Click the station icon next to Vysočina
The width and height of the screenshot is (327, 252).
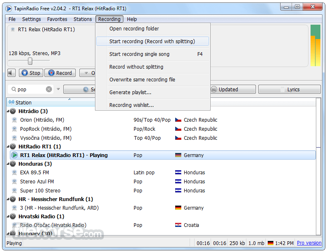click(14, 138)
